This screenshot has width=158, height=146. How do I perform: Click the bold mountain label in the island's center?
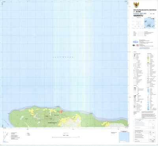[46, 116]
